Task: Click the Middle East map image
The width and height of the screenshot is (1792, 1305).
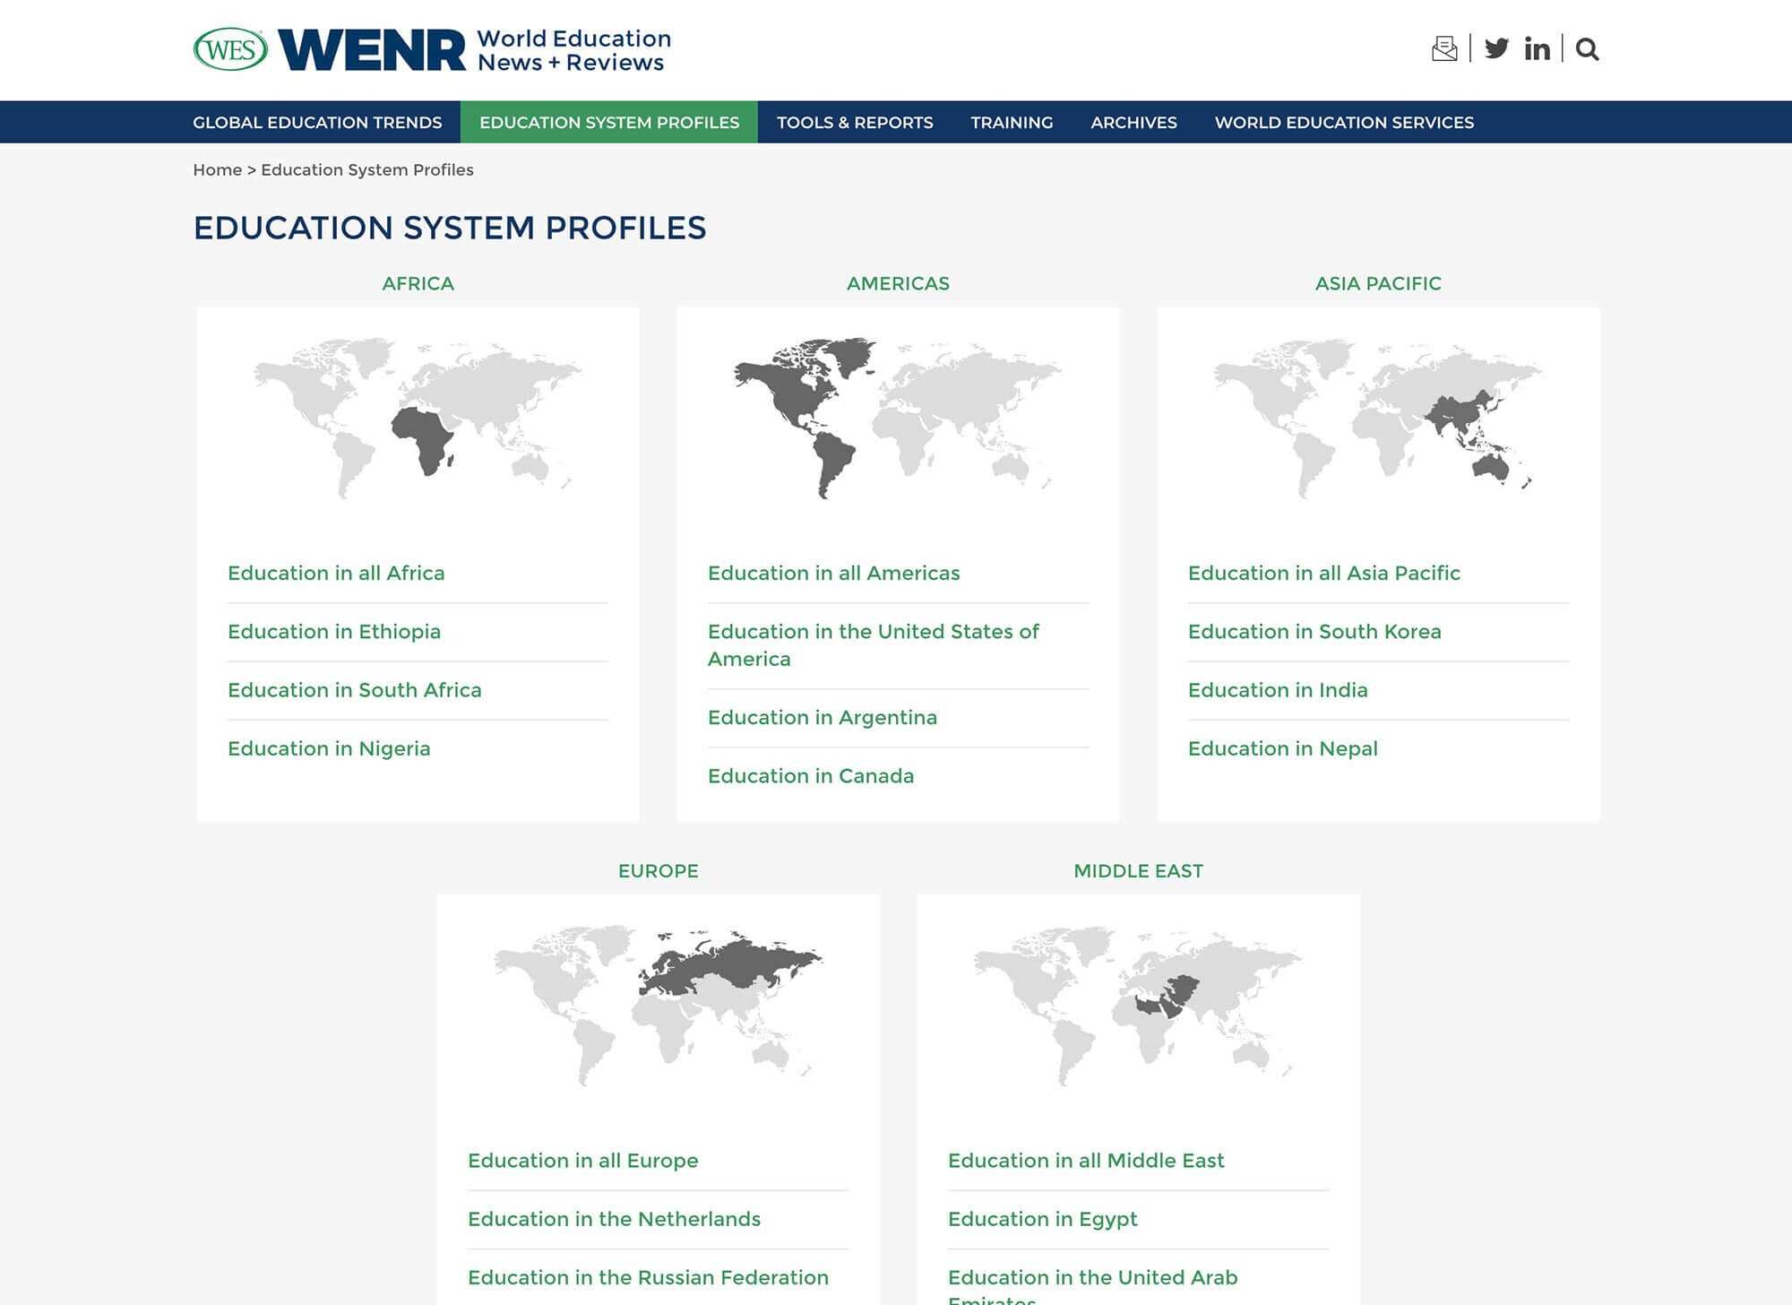Action: point(1138,1004)
